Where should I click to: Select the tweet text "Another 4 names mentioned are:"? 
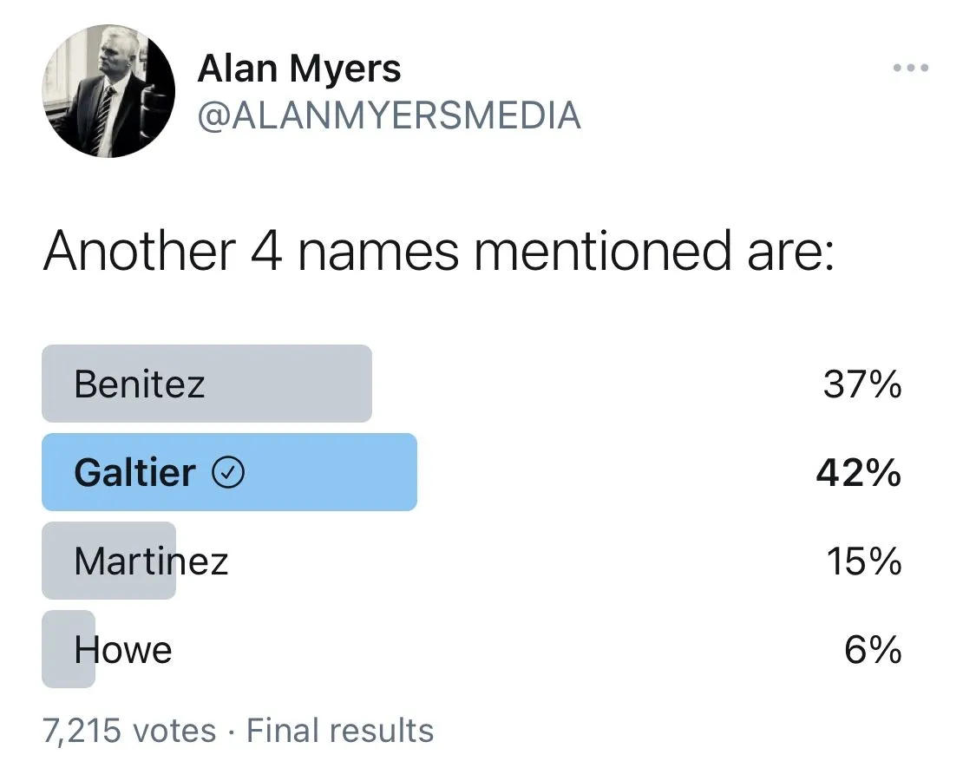(438, 251)
